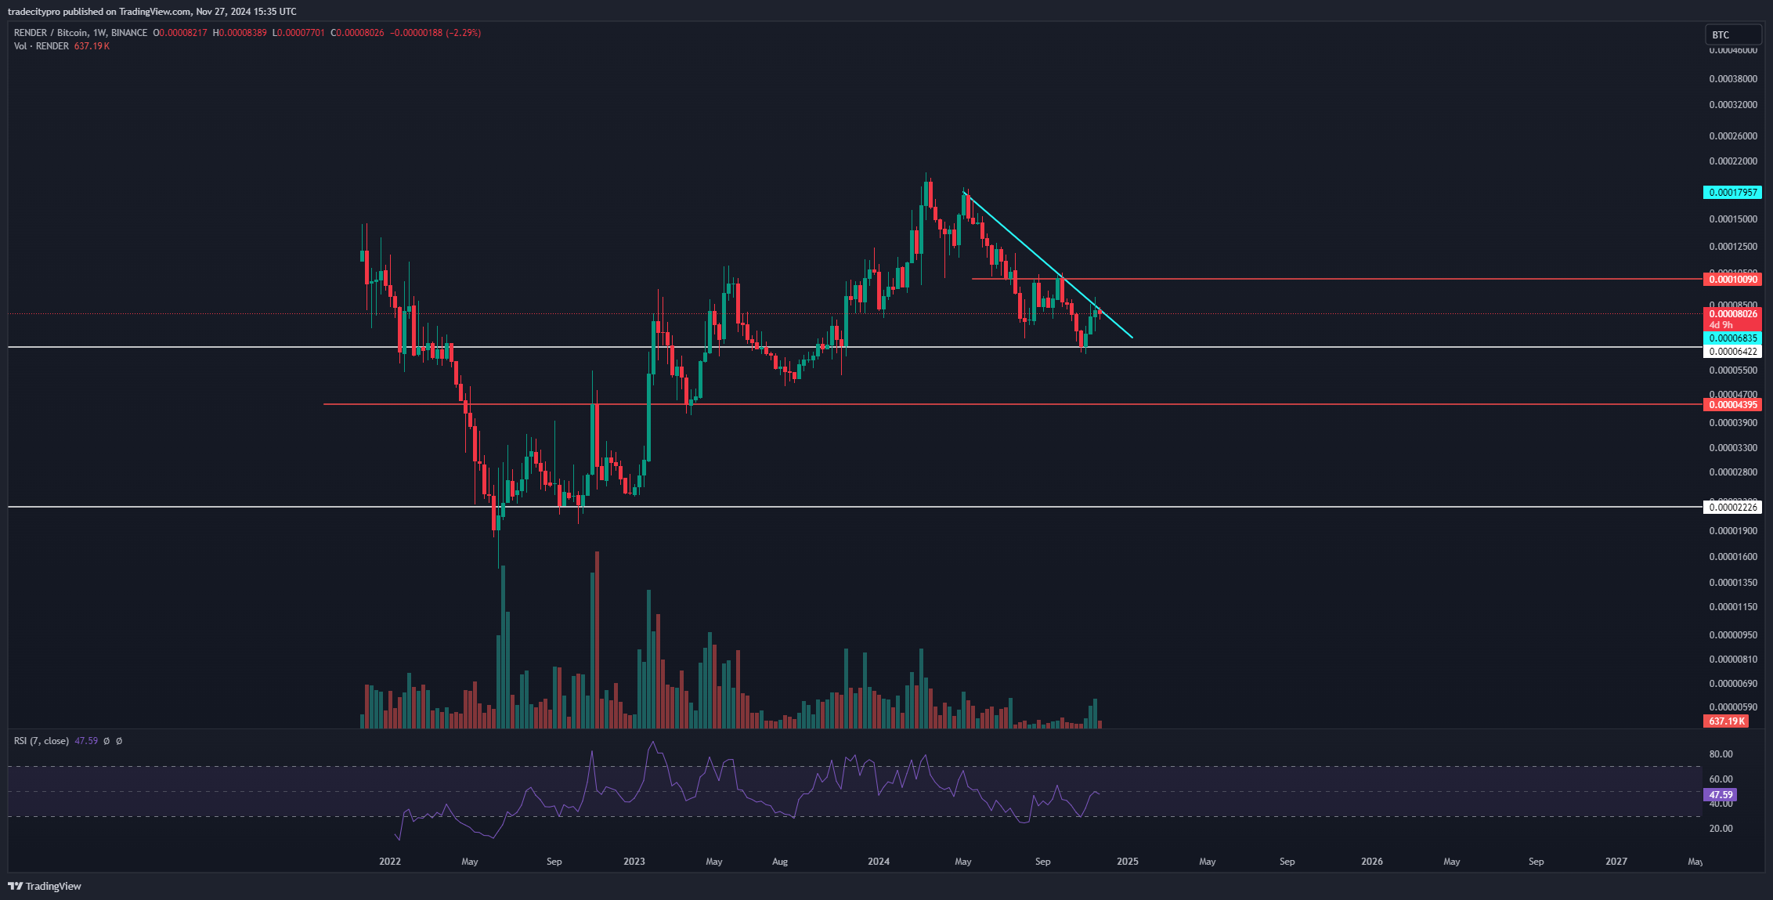
Task: Click the 80.00 RSI scale value
Action: point(1721,754)
